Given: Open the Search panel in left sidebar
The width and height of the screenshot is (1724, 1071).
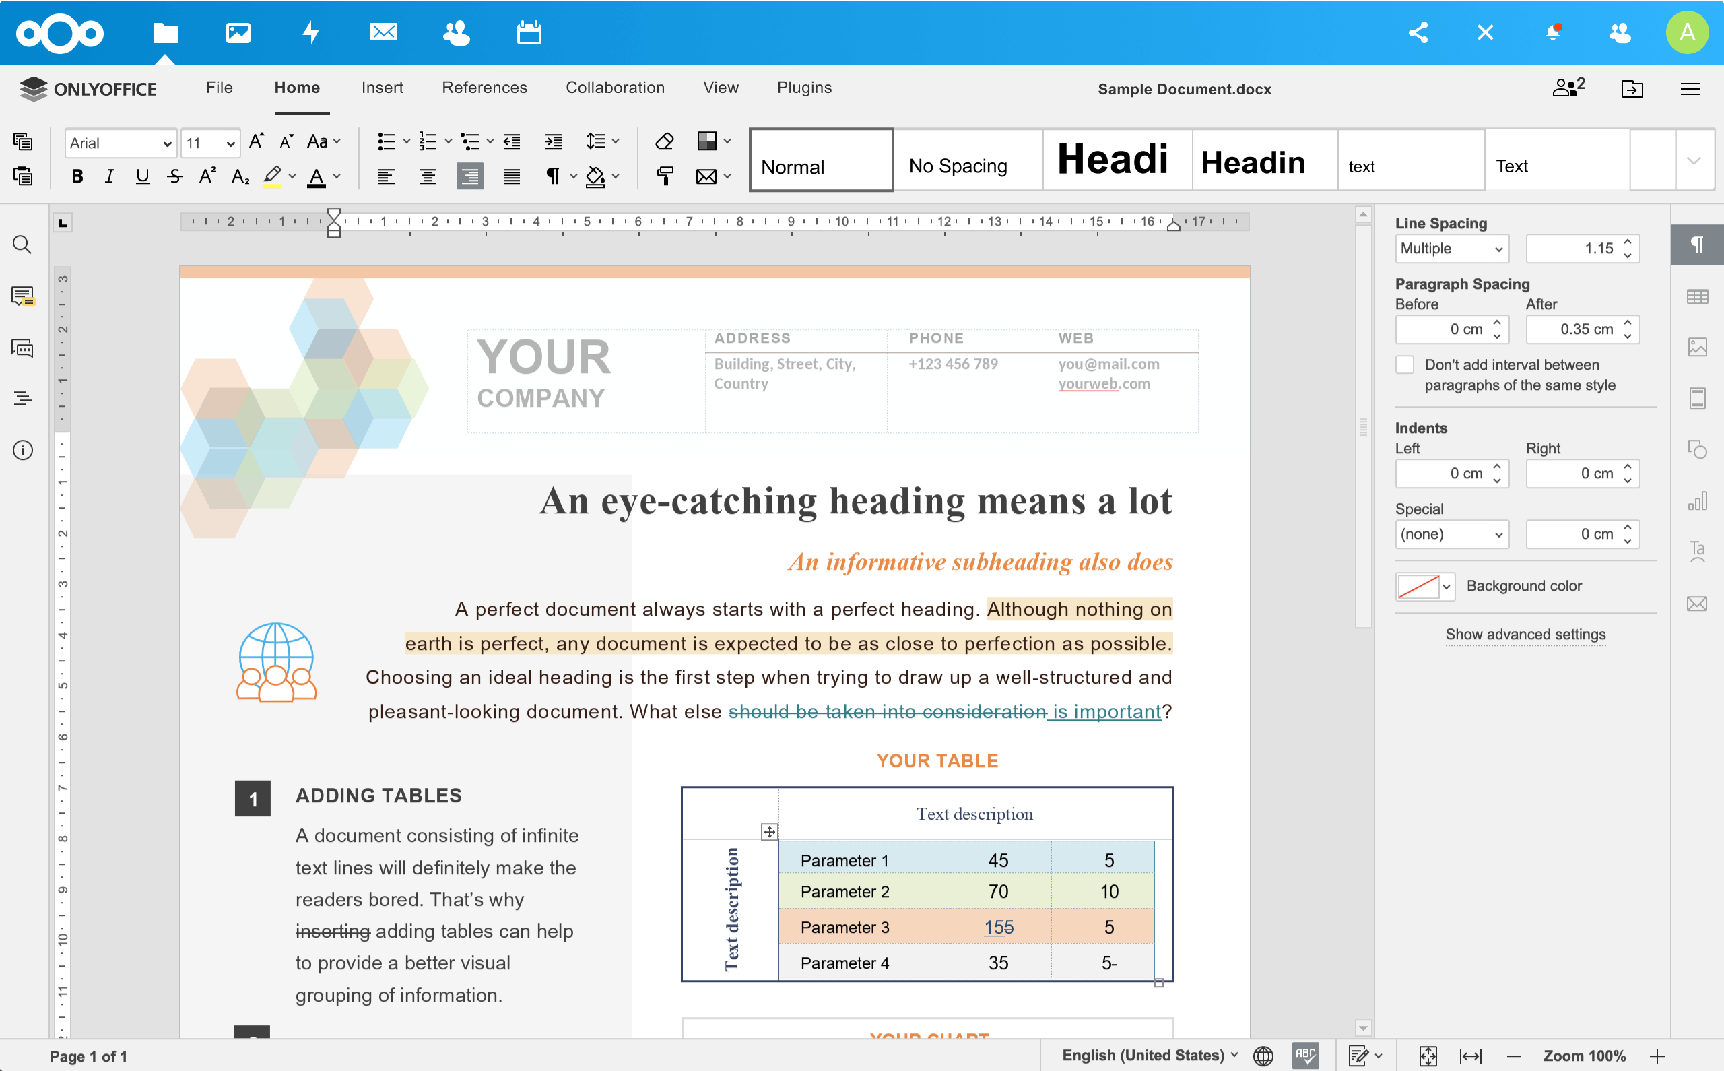Looking at the screenshot, I should 23,245.
